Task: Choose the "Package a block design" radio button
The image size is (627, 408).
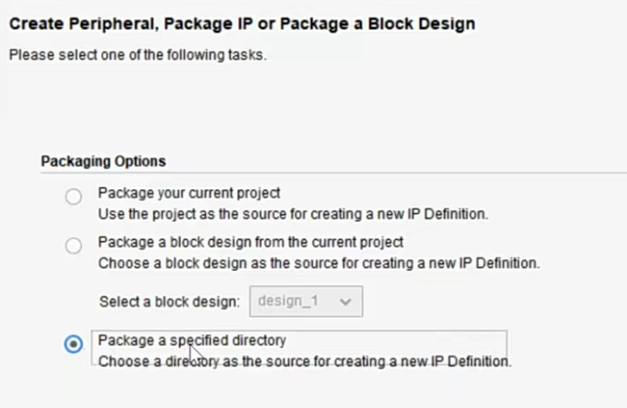Action: pos(74,247)
